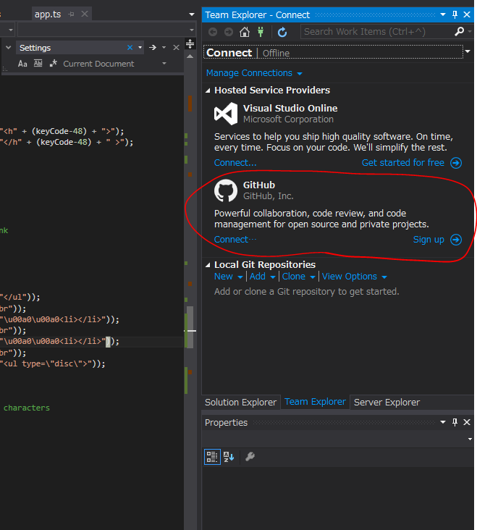Click the Team Explorer back navigation arrow

[x=213, y=32]
